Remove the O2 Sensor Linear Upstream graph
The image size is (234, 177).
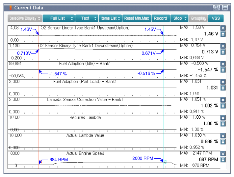[x=223, y=28]
